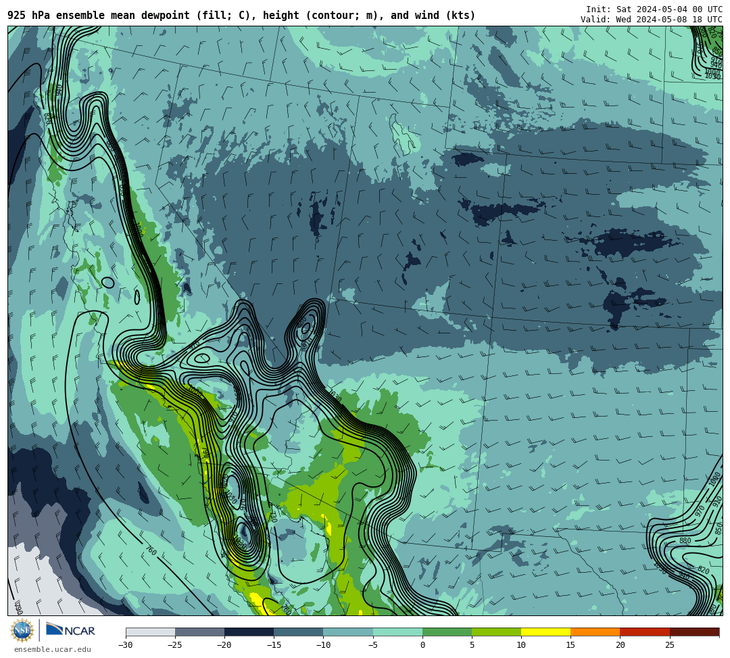This screenshot has width=730, height=658.
Task: Click the orange 15 to 20 colorbar swatch
Action: [595, 632]
